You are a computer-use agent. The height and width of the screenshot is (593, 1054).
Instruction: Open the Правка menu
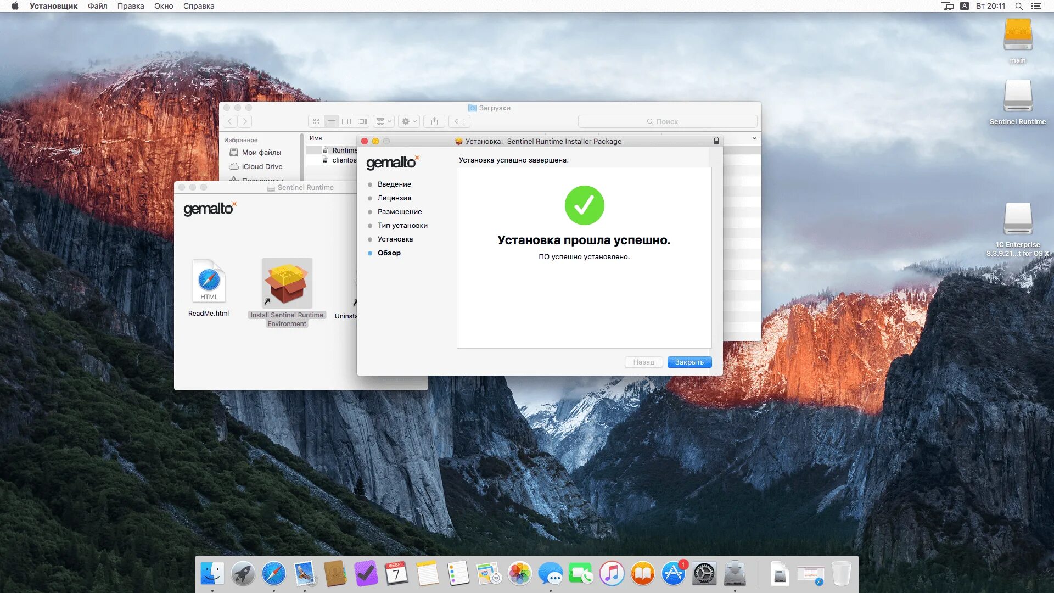(131, 6)
